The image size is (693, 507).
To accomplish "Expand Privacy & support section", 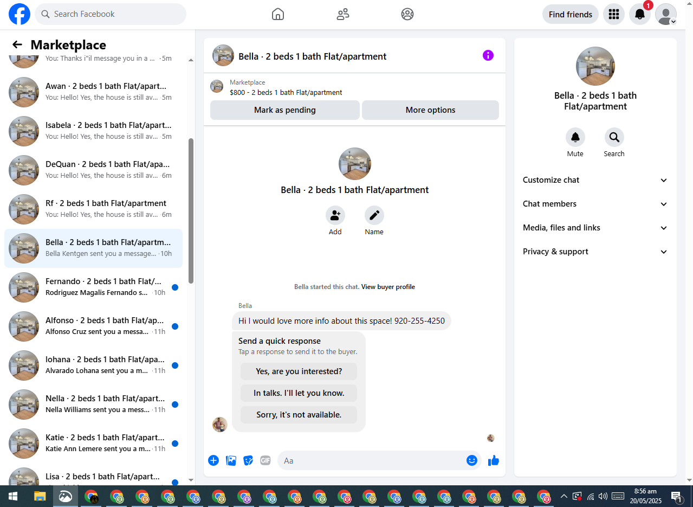I will coord(595,252).
